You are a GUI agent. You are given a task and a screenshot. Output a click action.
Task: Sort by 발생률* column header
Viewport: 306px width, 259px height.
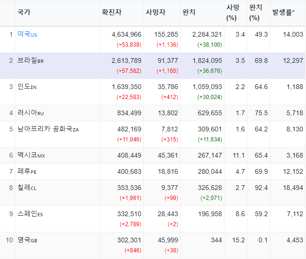(284, 12)
